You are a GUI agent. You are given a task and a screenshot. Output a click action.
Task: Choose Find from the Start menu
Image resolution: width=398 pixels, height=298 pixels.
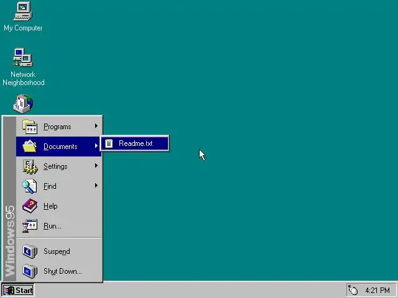tap(59, 186)
